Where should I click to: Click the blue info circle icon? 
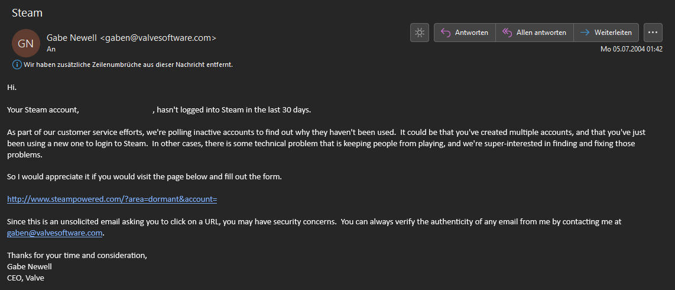tap(17, 65)
